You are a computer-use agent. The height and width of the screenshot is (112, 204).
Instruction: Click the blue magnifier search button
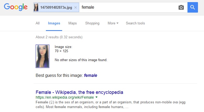192,7
